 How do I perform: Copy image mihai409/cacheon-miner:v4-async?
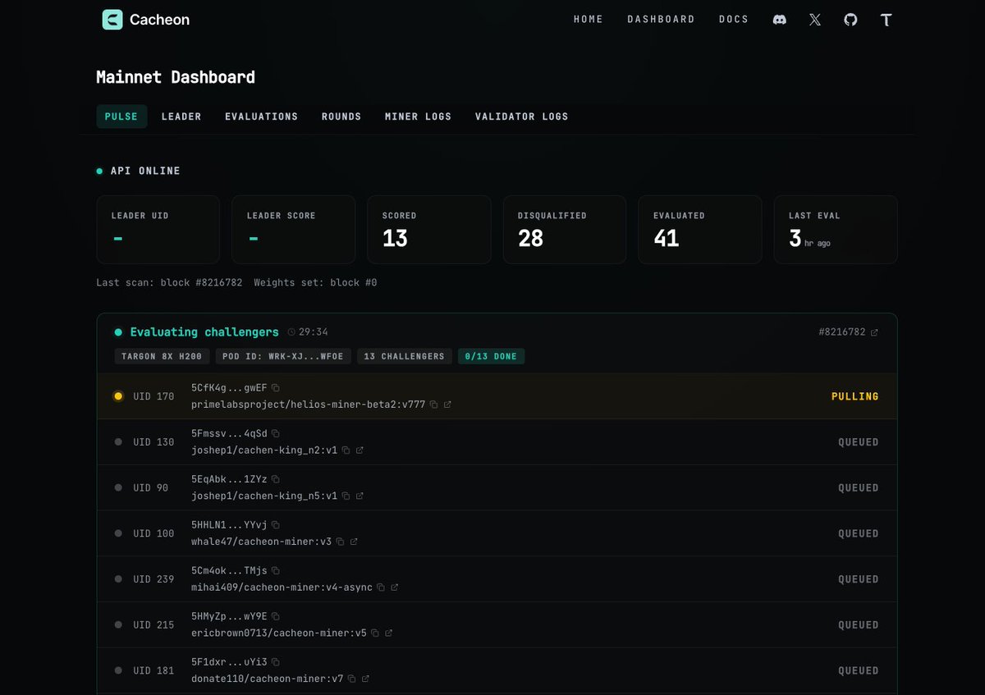point(382,588)
